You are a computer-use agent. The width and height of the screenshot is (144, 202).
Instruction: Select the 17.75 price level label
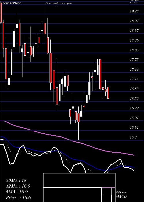click(x=134, y=60)
